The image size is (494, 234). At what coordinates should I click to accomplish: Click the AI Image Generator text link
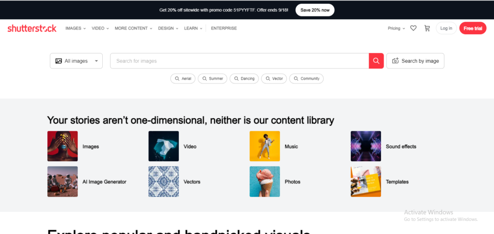click(104, 182)
